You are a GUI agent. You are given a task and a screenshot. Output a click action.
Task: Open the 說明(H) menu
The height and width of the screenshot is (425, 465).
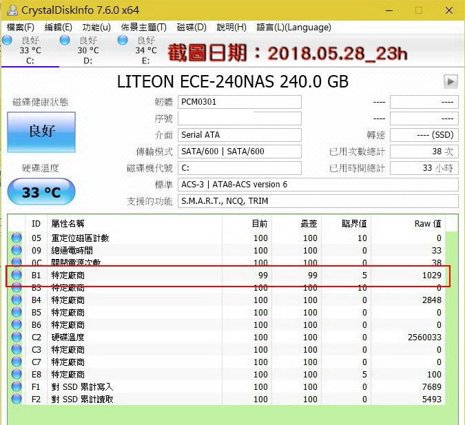231,28
